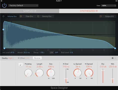118x90 pixels.
Task: Click the Wet level slider handle
Action: 113,79
